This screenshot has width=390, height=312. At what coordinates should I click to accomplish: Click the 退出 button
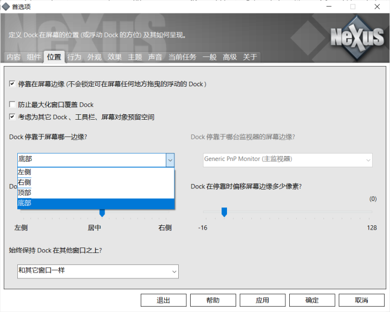pyautogui.click(x=164, y=300)
